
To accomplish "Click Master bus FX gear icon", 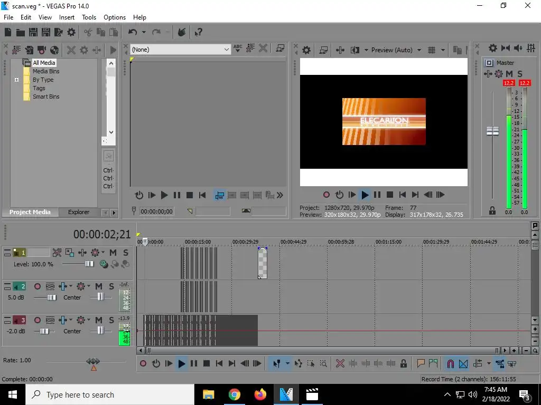I will point(499,74).
